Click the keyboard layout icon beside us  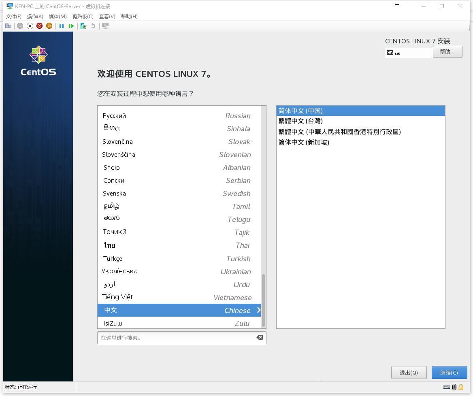click(x=390, y=53)
